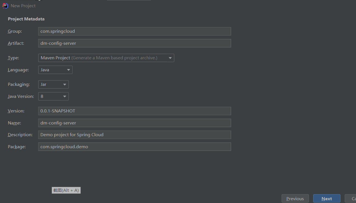Proceed with the Next button
This screenshot has height=203, width=356.
[327, 199]
